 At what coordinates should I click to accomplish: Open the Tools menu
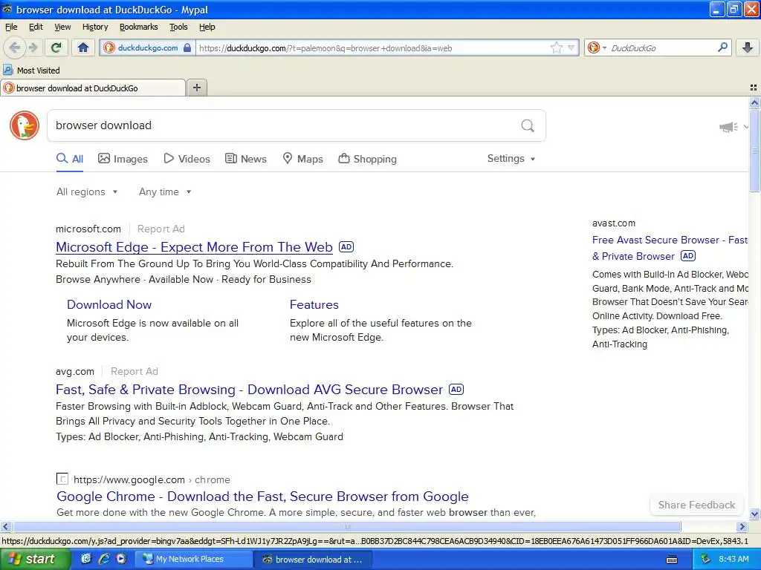(178, 27)
